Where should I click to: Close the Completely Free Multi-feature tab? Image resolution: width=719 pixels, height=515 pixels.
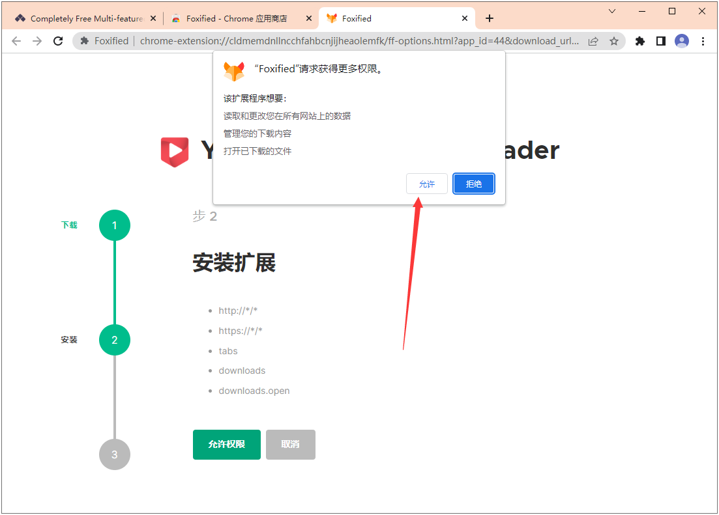coord(153,18)
